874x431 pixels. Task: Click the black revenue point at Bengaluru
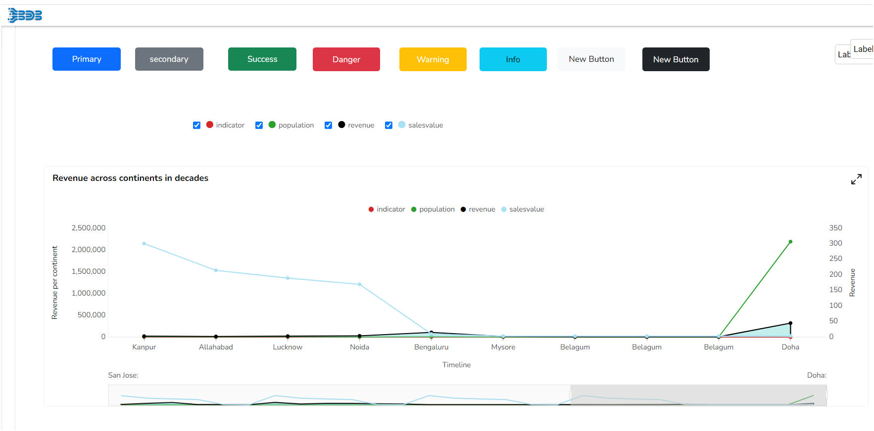(432, 333)
